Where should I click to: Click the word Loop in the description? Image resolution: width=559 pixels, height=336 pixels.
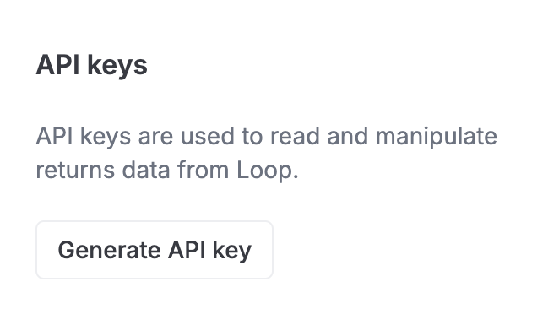[x=268, y=170]
